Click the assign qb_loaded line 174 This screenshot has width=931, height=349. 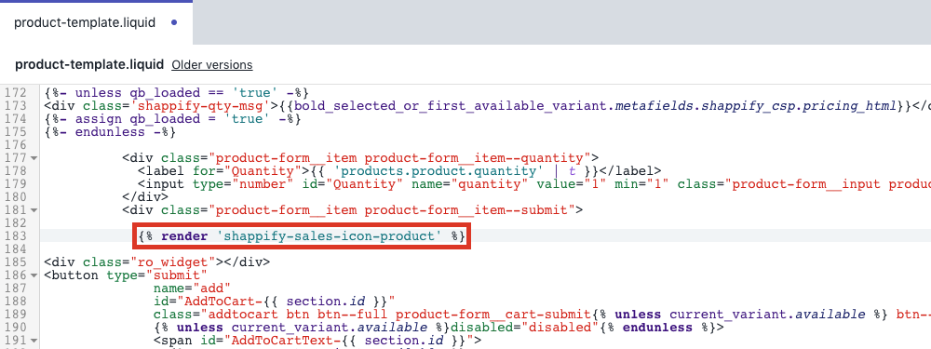pyautogui.click(x=173, y=119)
